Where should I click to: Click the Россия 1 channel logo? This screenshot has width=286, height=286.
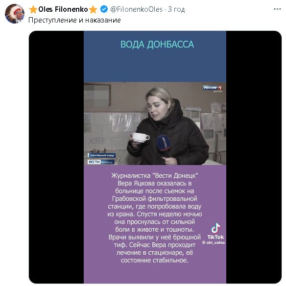coord(213,89)
